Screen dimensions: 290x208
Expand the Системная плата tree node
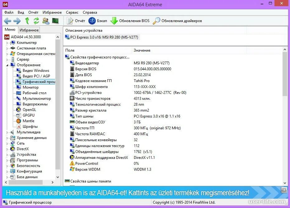7,49
